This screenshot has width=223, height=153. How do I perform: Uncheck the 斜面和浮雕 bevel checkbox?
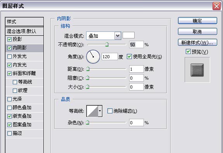pyautogui.click(x=9, y=73)
